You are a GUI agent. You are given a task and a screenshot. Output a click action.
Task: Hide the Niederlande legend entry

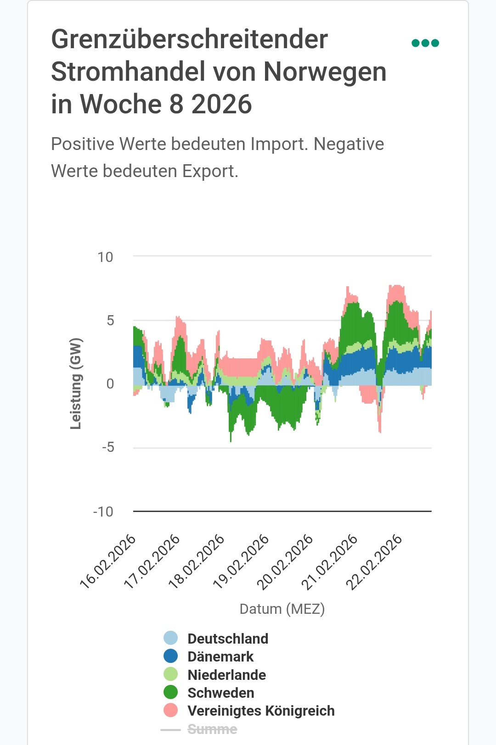(x=227, y=675)
